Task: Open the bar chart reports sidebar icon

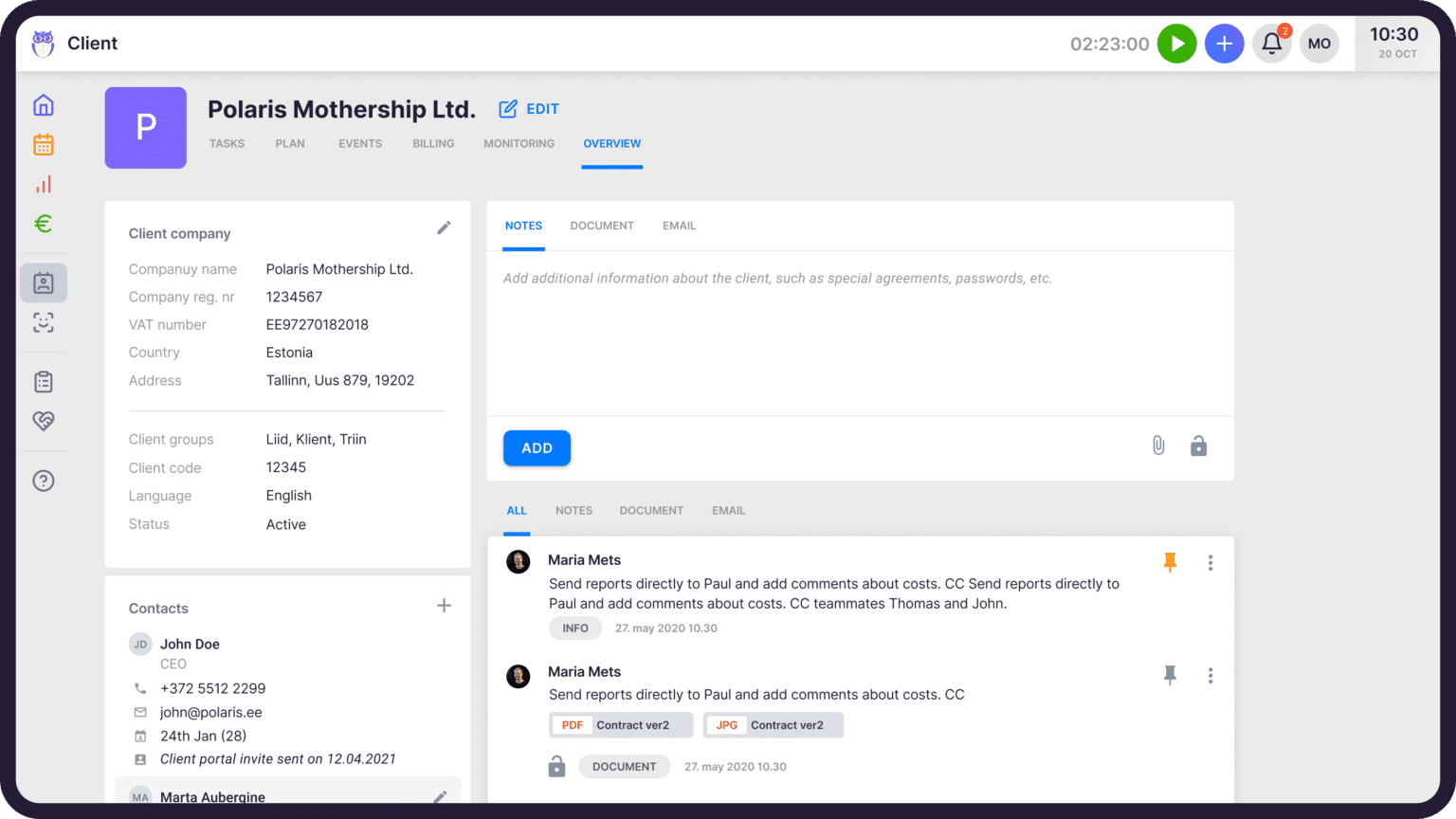Action: (x=44, y=184)
